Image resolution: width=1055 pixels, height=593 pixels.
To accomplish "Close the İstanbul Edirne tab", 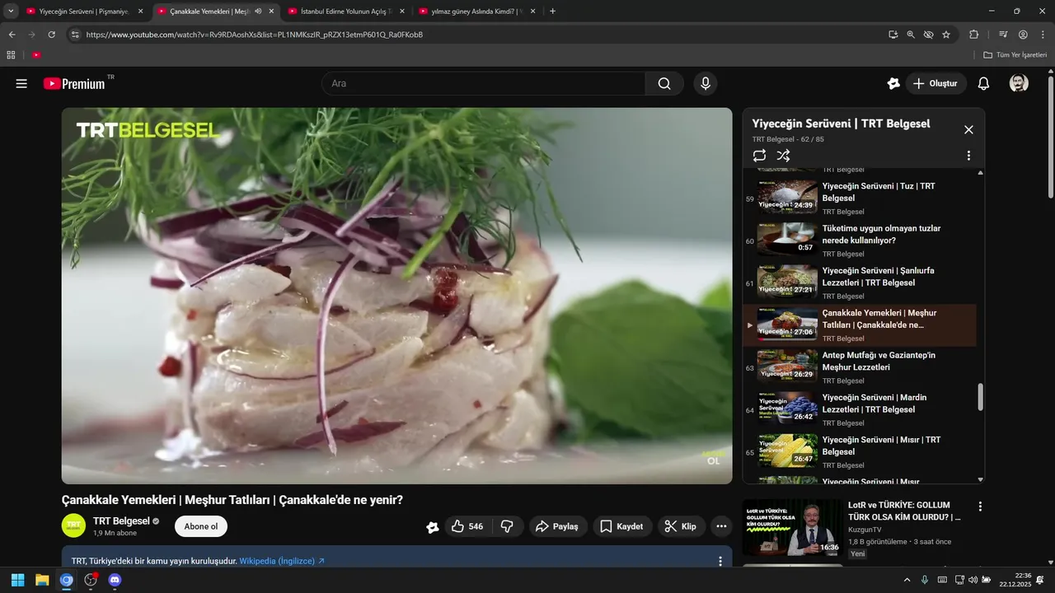I will [x=402, y=12].
